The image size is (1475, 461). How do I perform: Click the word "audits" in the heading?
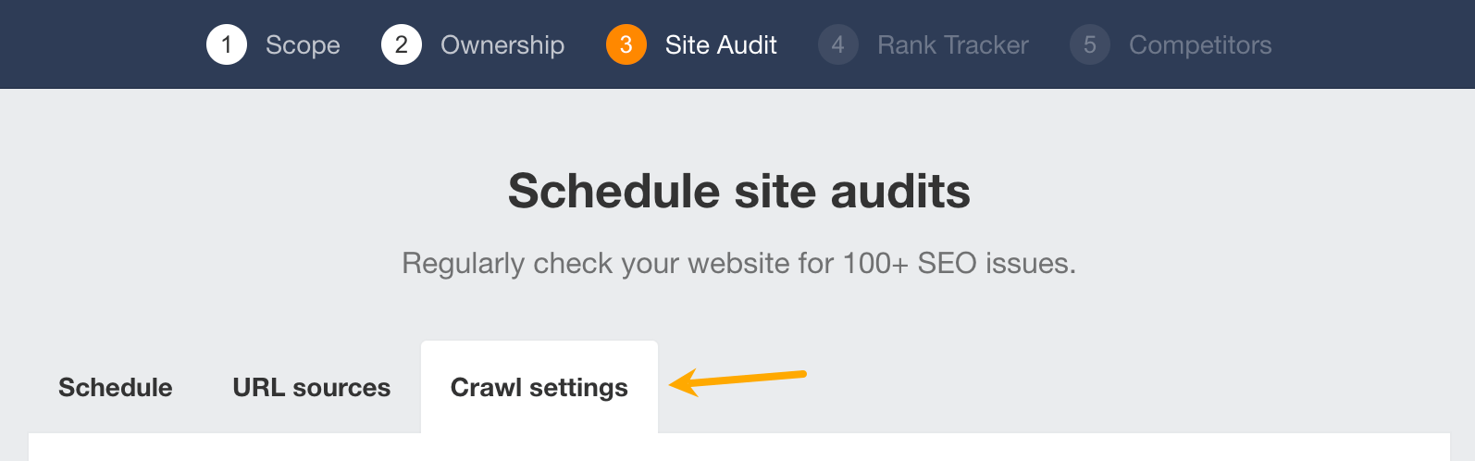coord(900,192)
